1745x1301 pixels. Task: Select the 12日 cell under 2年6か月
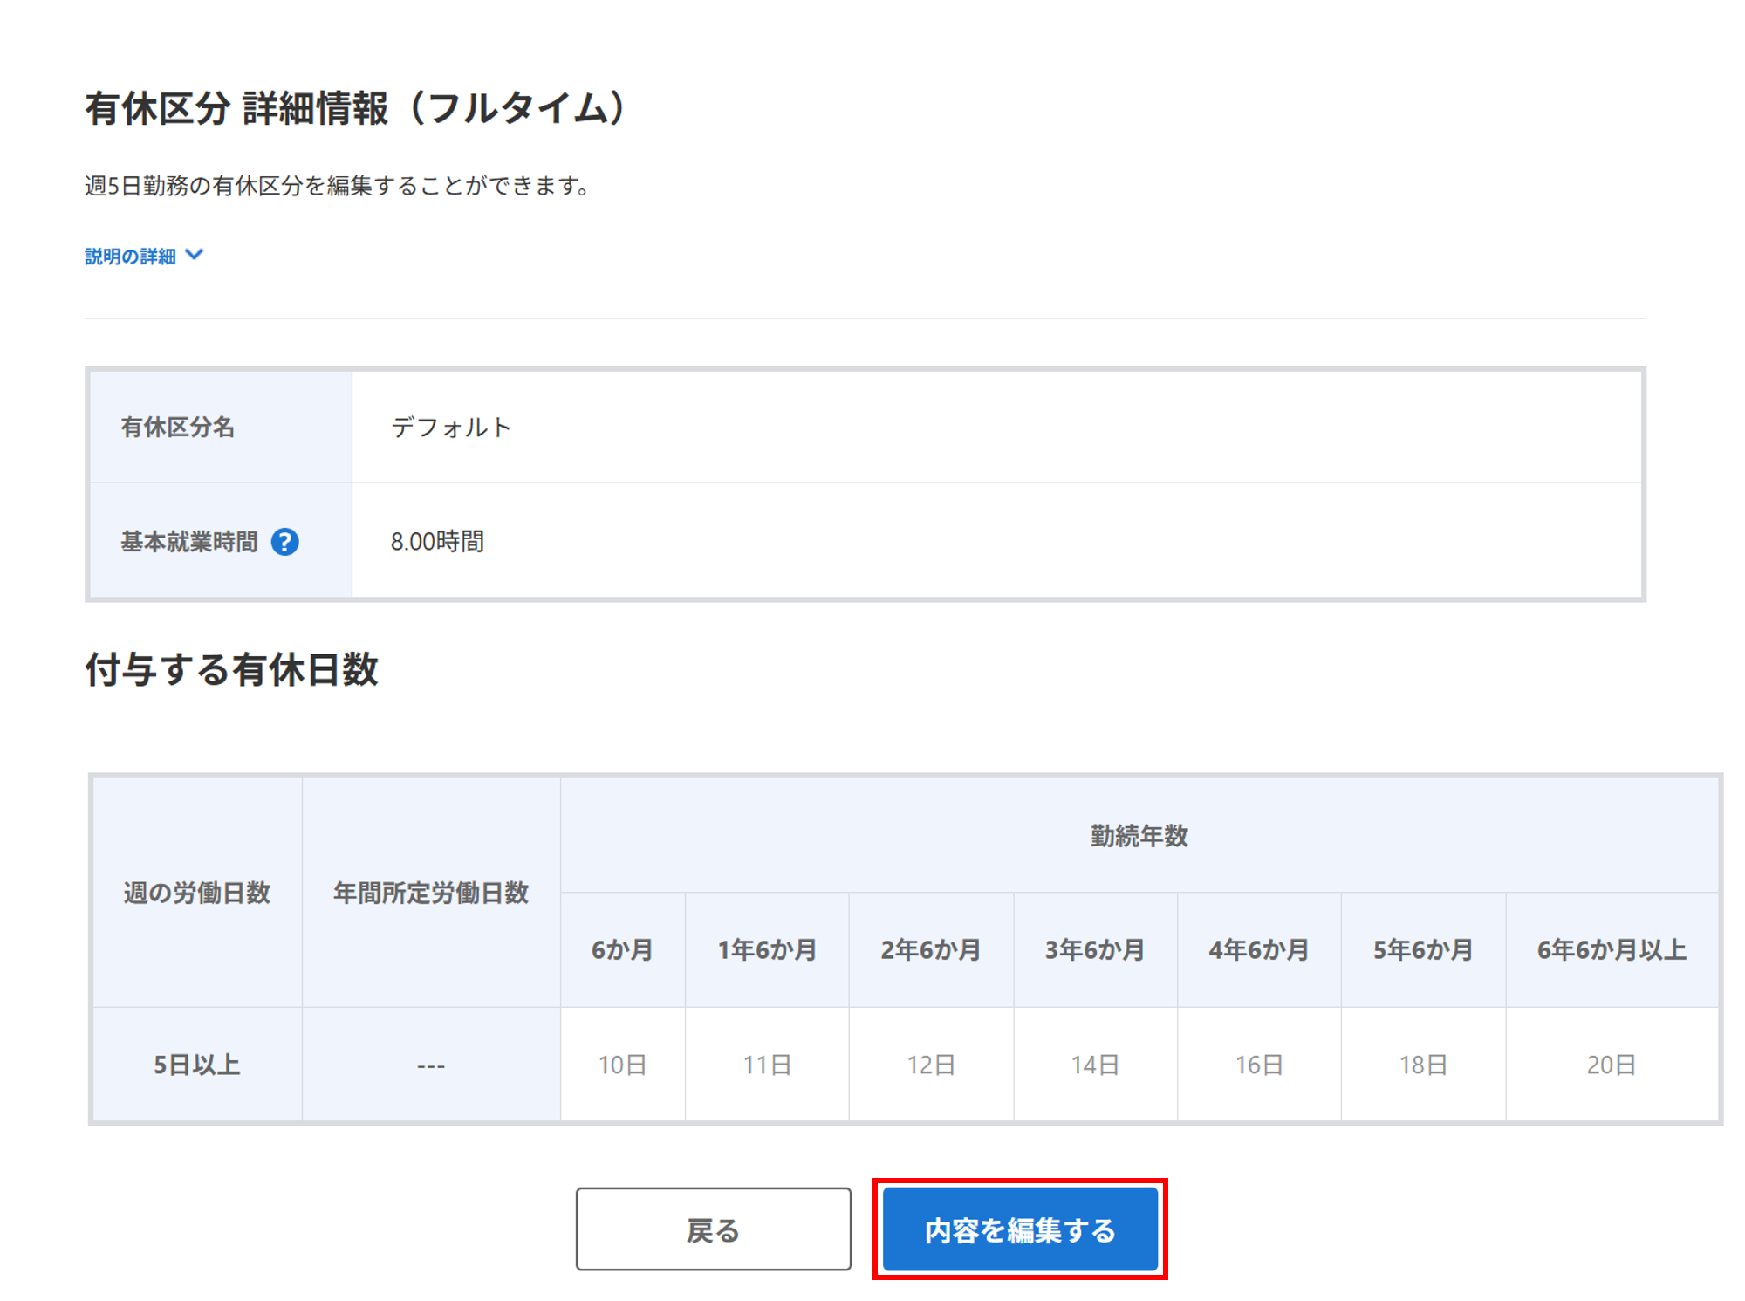pos(930,1065)
